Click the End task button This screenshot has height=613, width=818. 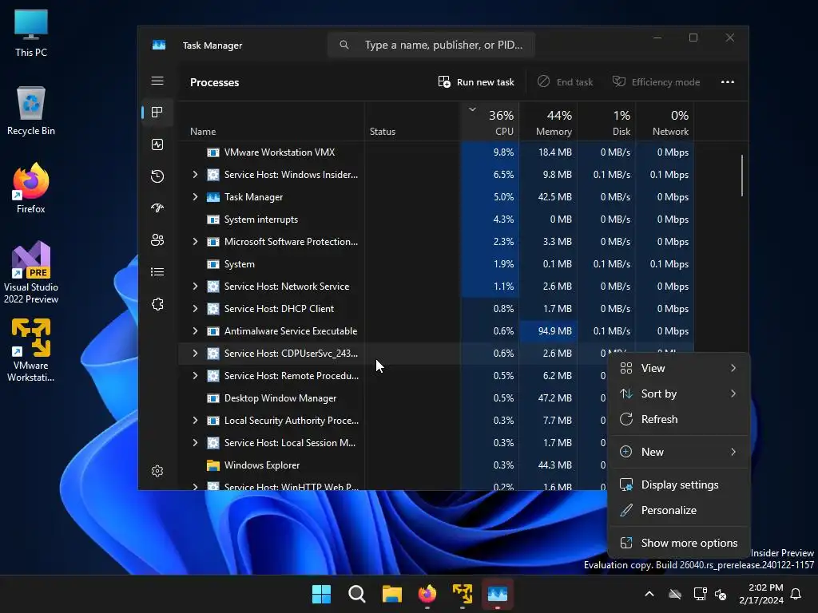coord(566,82)
